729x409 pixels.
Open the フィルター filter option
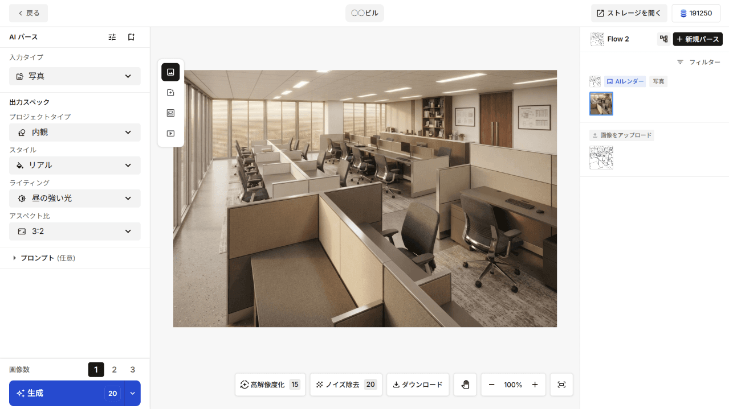click(x=698, y=62)
